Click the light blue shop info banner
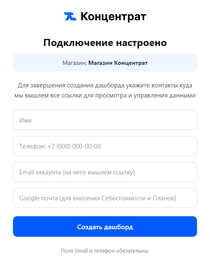210x266 pixels. 105,63
